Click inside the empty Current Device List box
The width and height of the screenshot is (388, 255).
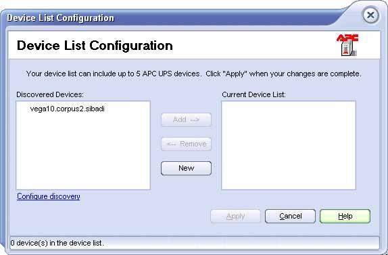click(289, 145)
